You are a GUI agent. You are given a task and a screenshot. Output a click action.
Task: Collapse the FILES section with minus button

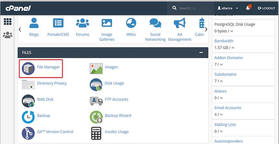point(201,53)
